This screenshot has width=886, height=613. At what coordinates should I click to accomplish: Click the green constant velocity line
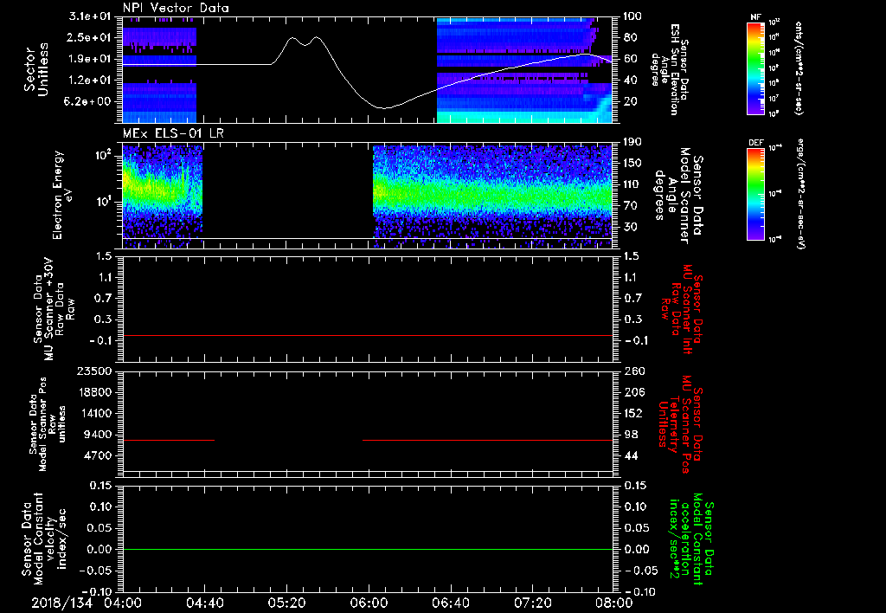pos(368,549)
